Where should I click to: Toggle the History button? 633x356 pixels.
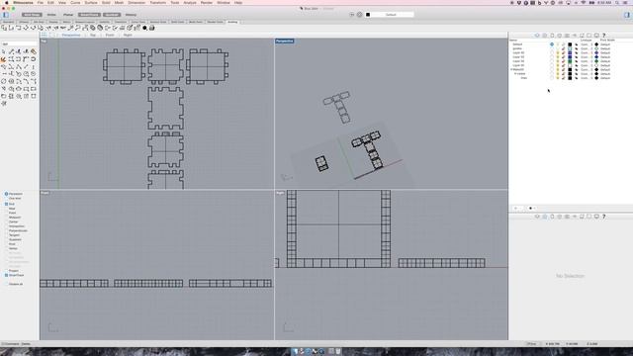[131, 15]
